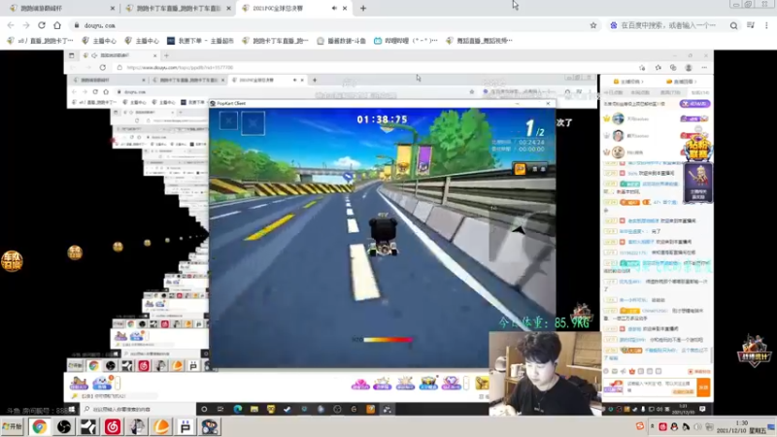Open the taskbar clock showing 1:30
This screenshot has height=437, width=777.
click(x=743, y=427)
